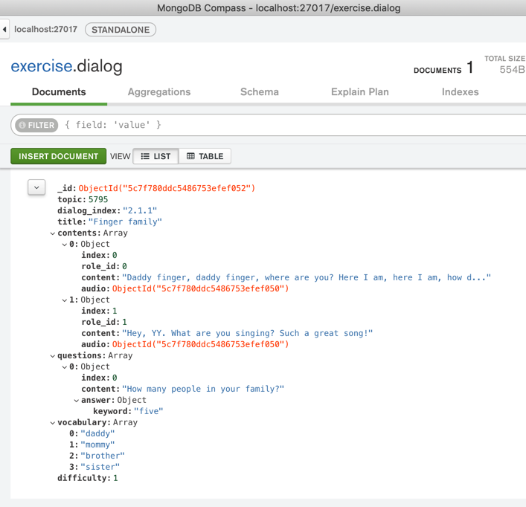Click the vocabulary entry "sister"
The image size is (526, 507).
[100, 467]
